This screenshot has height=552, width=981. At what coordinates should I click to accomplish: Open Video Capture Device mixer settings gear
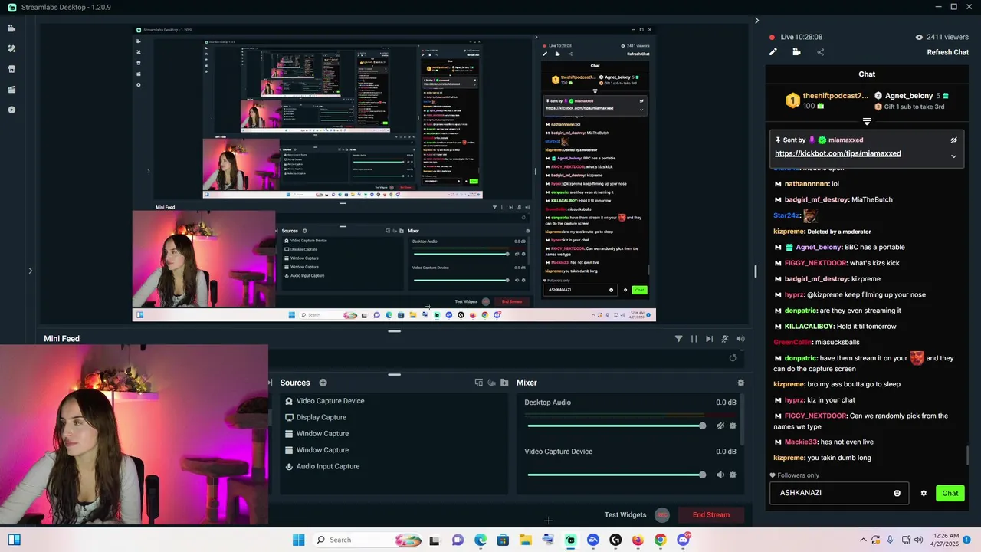(733, 475)
